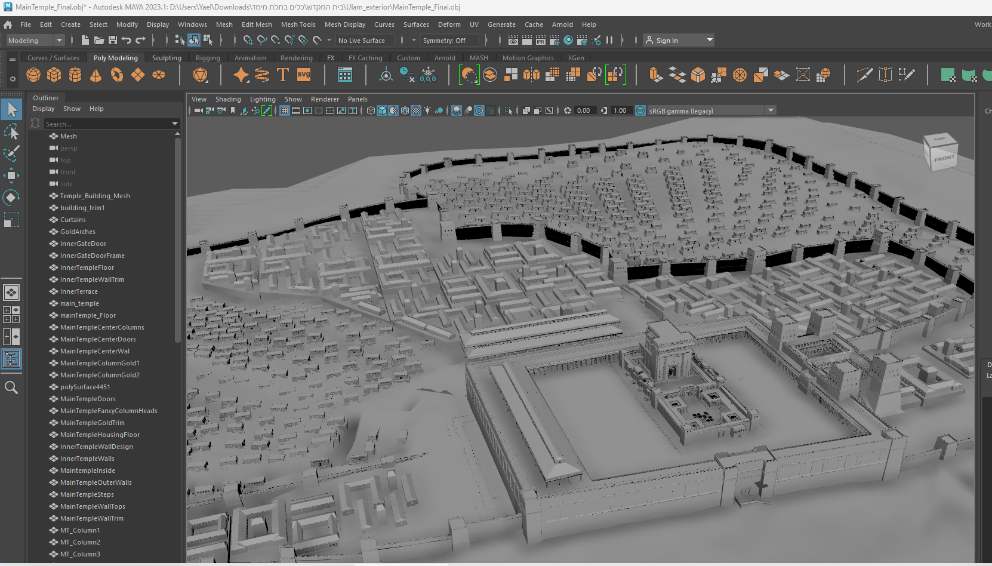Toggle Symmetry Off setting in the toolbar

pyautogui.click(x=449, y=40)
